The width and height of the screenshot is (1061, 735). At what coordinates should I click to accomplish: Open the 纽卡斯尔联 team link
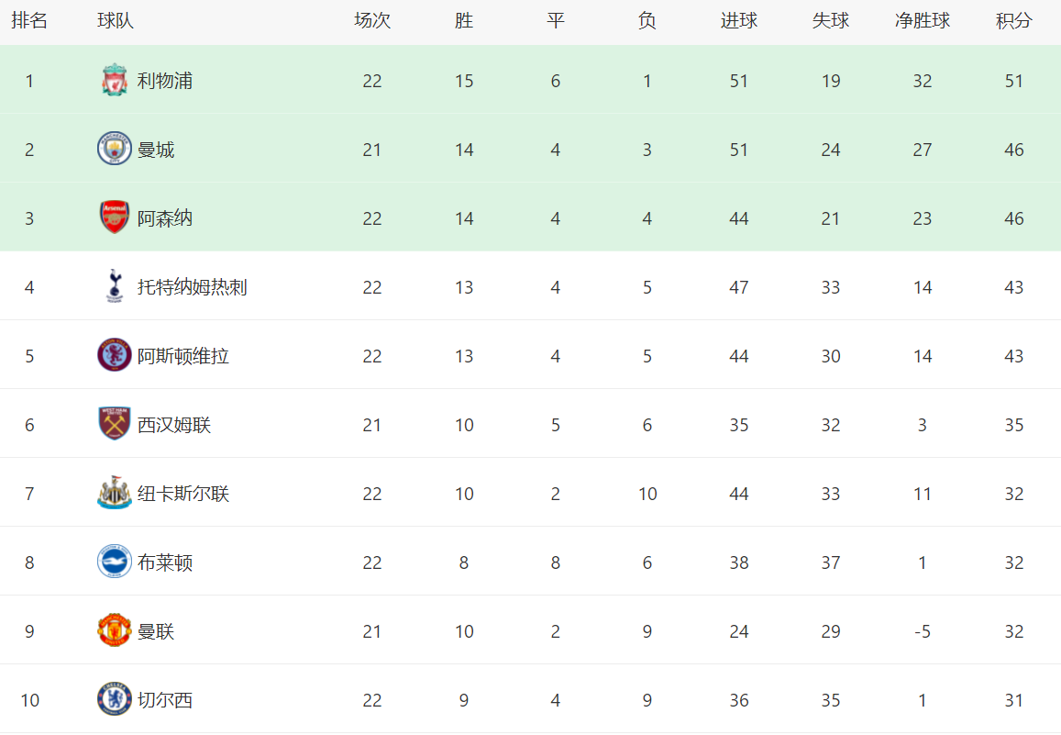pos(183,494)
